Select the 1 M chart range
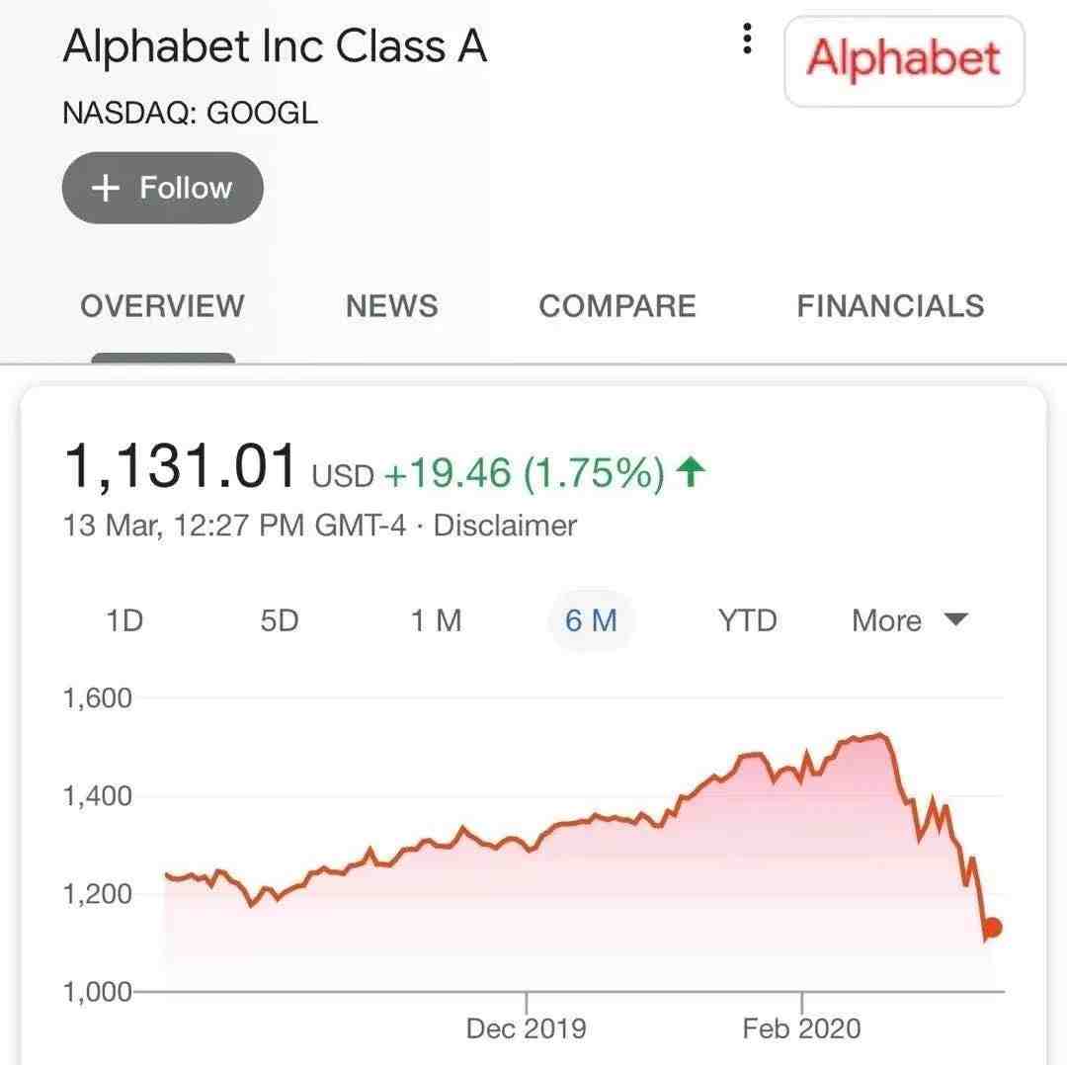Screen dimensions: 1067x1065 click(x=437, y=620)
